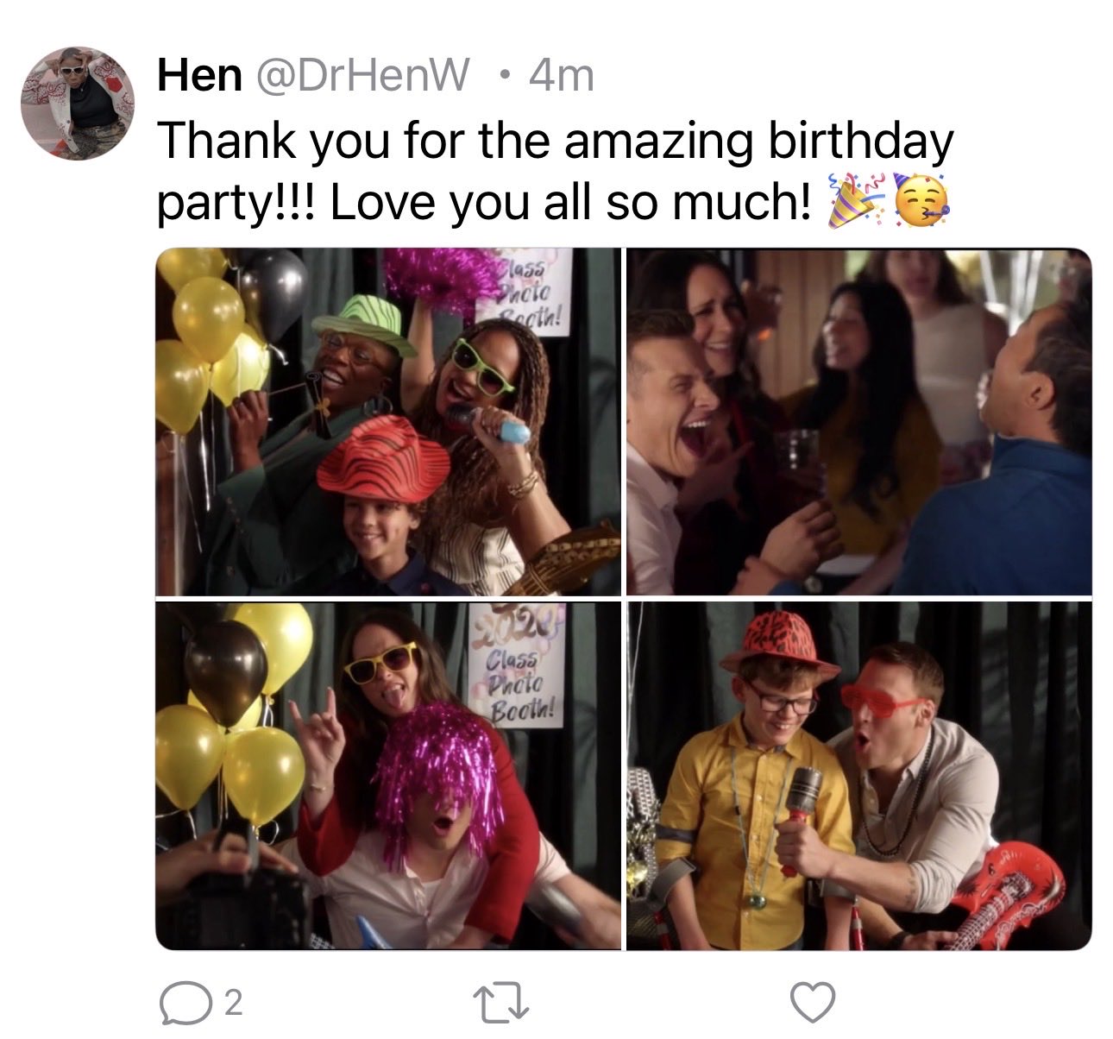
Task: Like the tweet with the heart icon
Action: (x=813, y=1003)
